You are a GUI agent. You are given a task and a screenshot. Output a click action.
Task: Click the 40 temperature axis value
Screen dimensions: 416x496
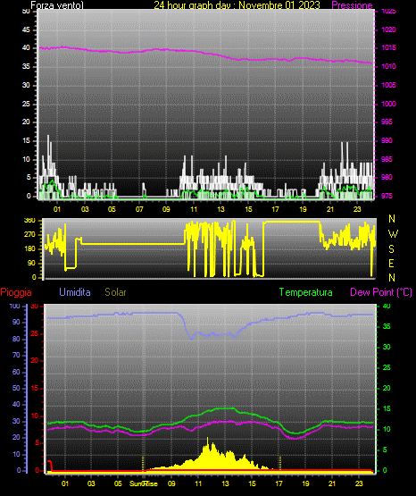(387, 307)
